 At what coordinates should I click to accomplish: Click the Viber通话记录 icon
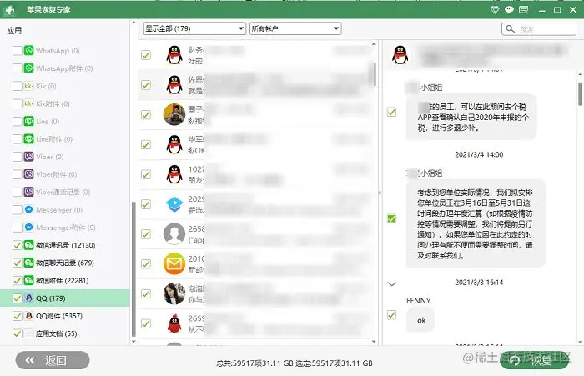(28, 192)
